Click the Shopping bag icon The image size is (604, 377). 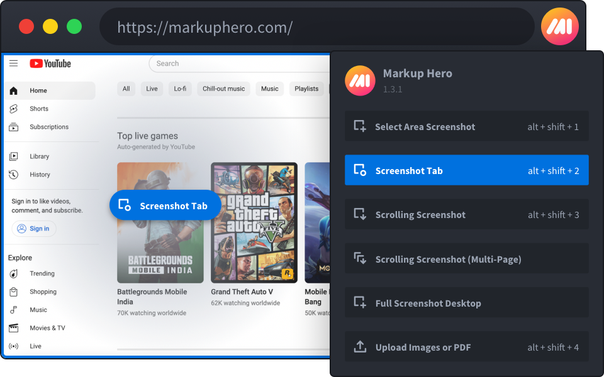click(x=13, y=292)
